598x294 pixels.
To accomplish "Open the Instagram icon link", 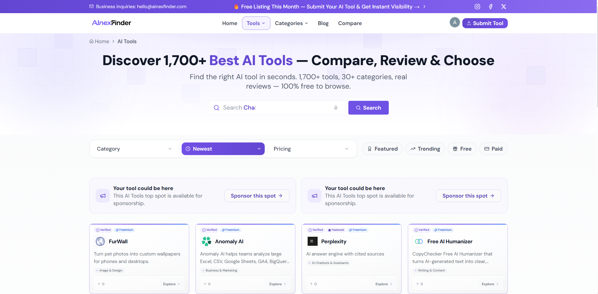I will pyautogui.click(x=477, y=7).
